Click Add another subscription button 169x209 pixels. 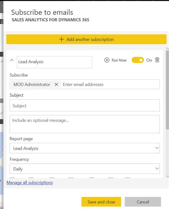point(86,39)
